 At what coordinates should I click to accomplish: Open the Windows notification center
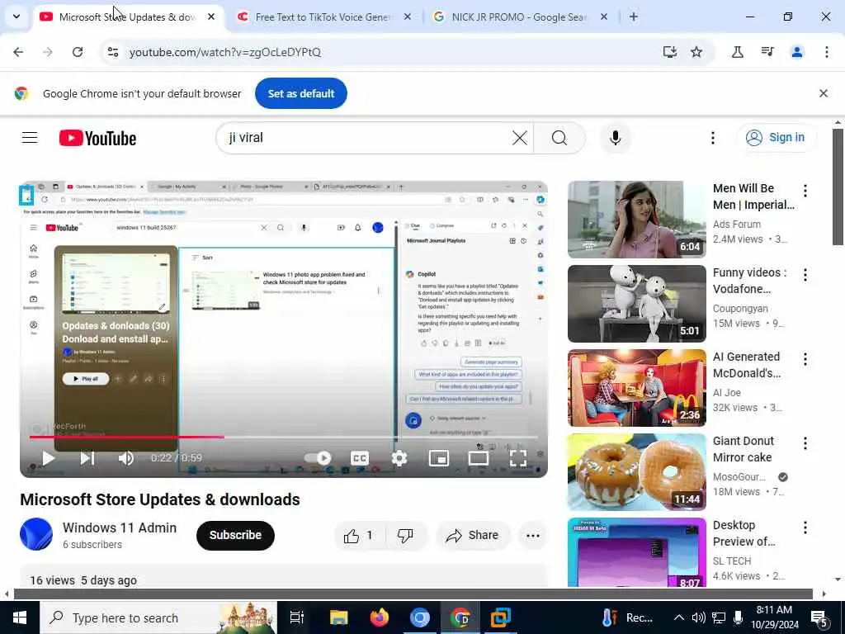click(x=819, y=618)
